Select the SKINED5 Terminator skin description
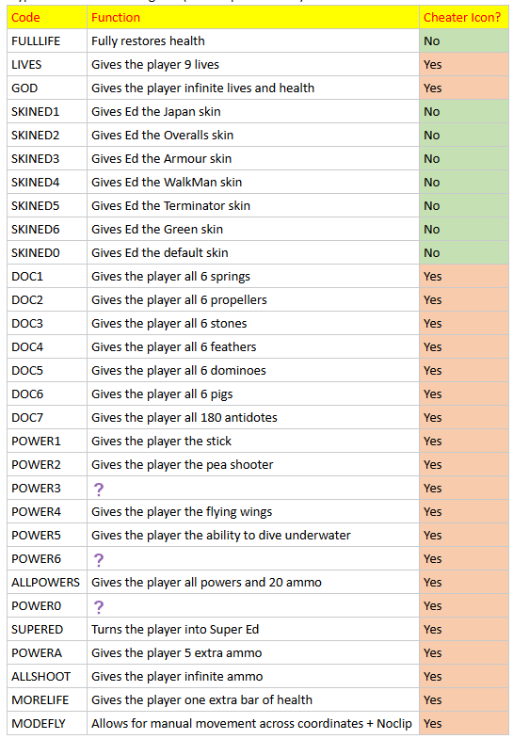Viewport: 513px width, 739px height. (x=253, y=206)
